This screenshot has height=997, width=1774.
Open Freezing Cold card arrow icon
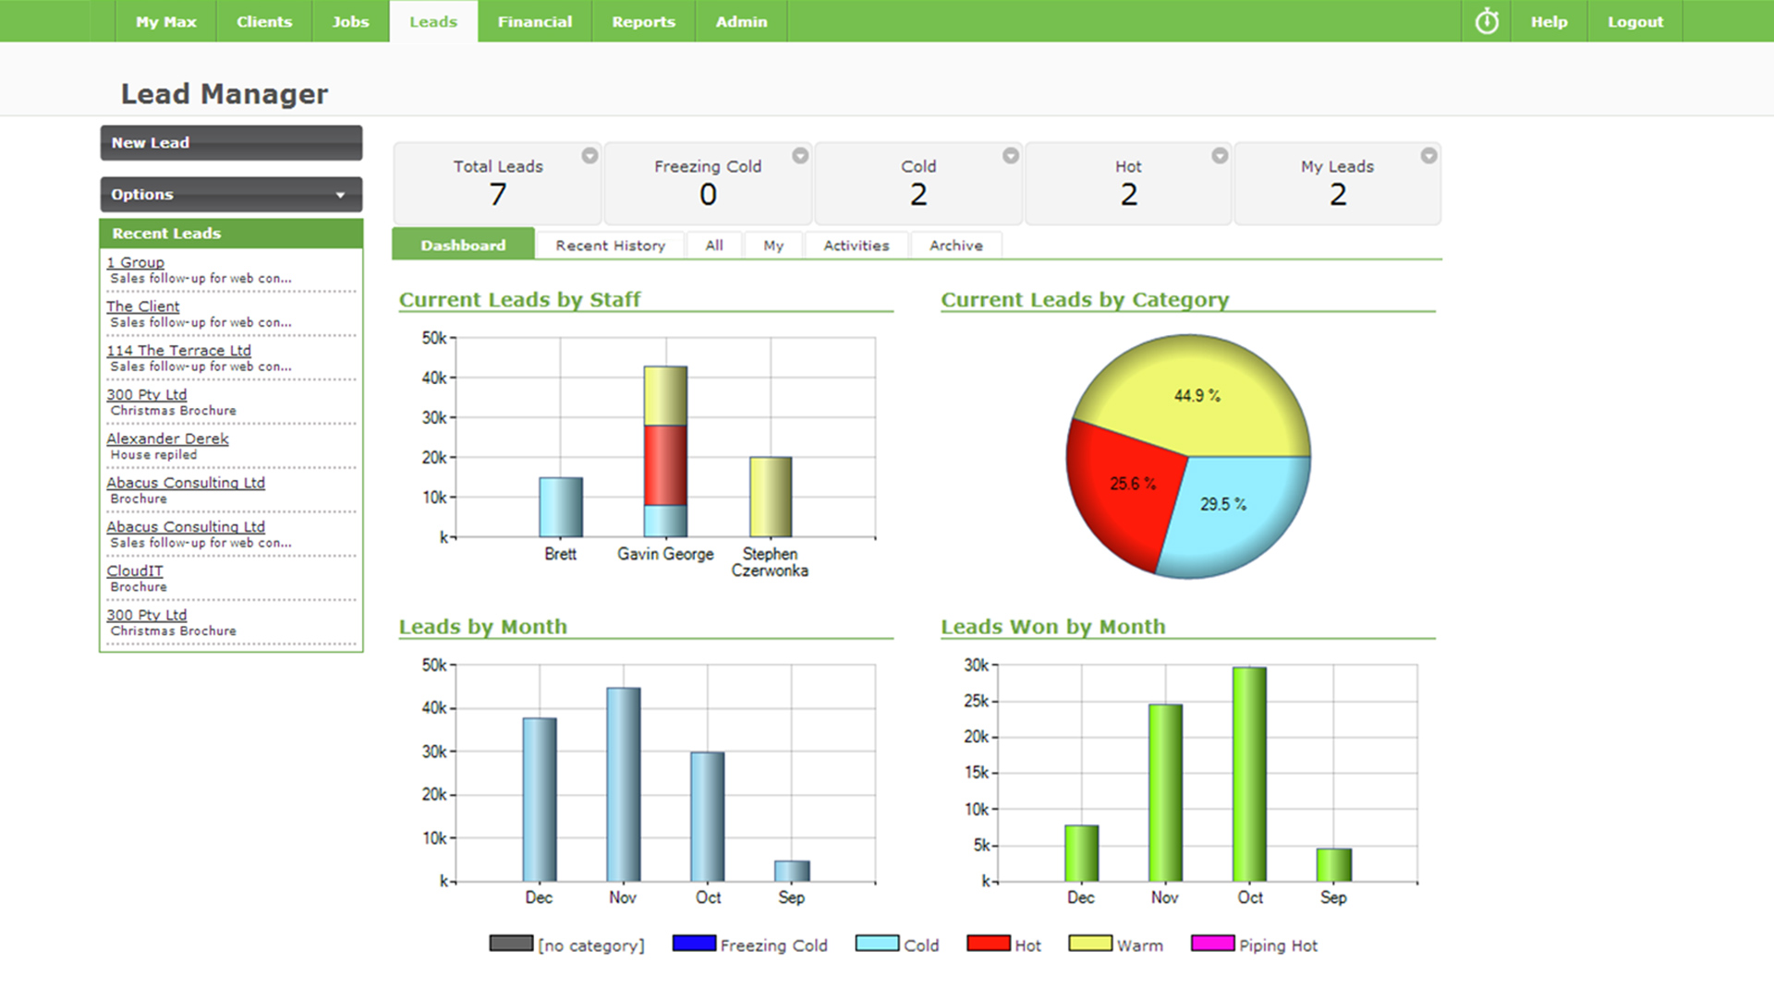click(x=800, y=156)
